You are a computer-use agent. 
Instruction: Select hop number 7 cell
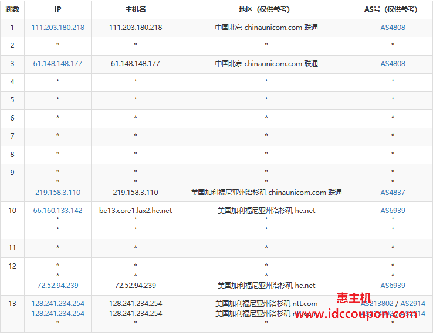tap(12, 136)
